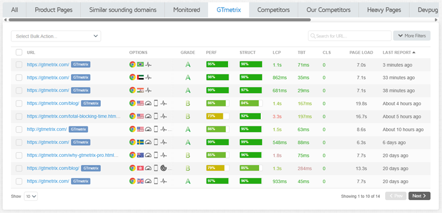This screenshot has width=442, height=213.
Task: Open the Select Bulk Action dropdown
Action: click(x=56, y=36)
